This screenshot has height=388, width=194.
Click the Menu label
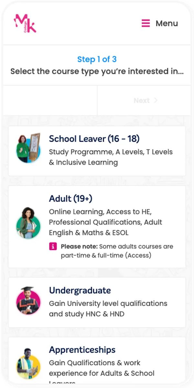[167, 23]
